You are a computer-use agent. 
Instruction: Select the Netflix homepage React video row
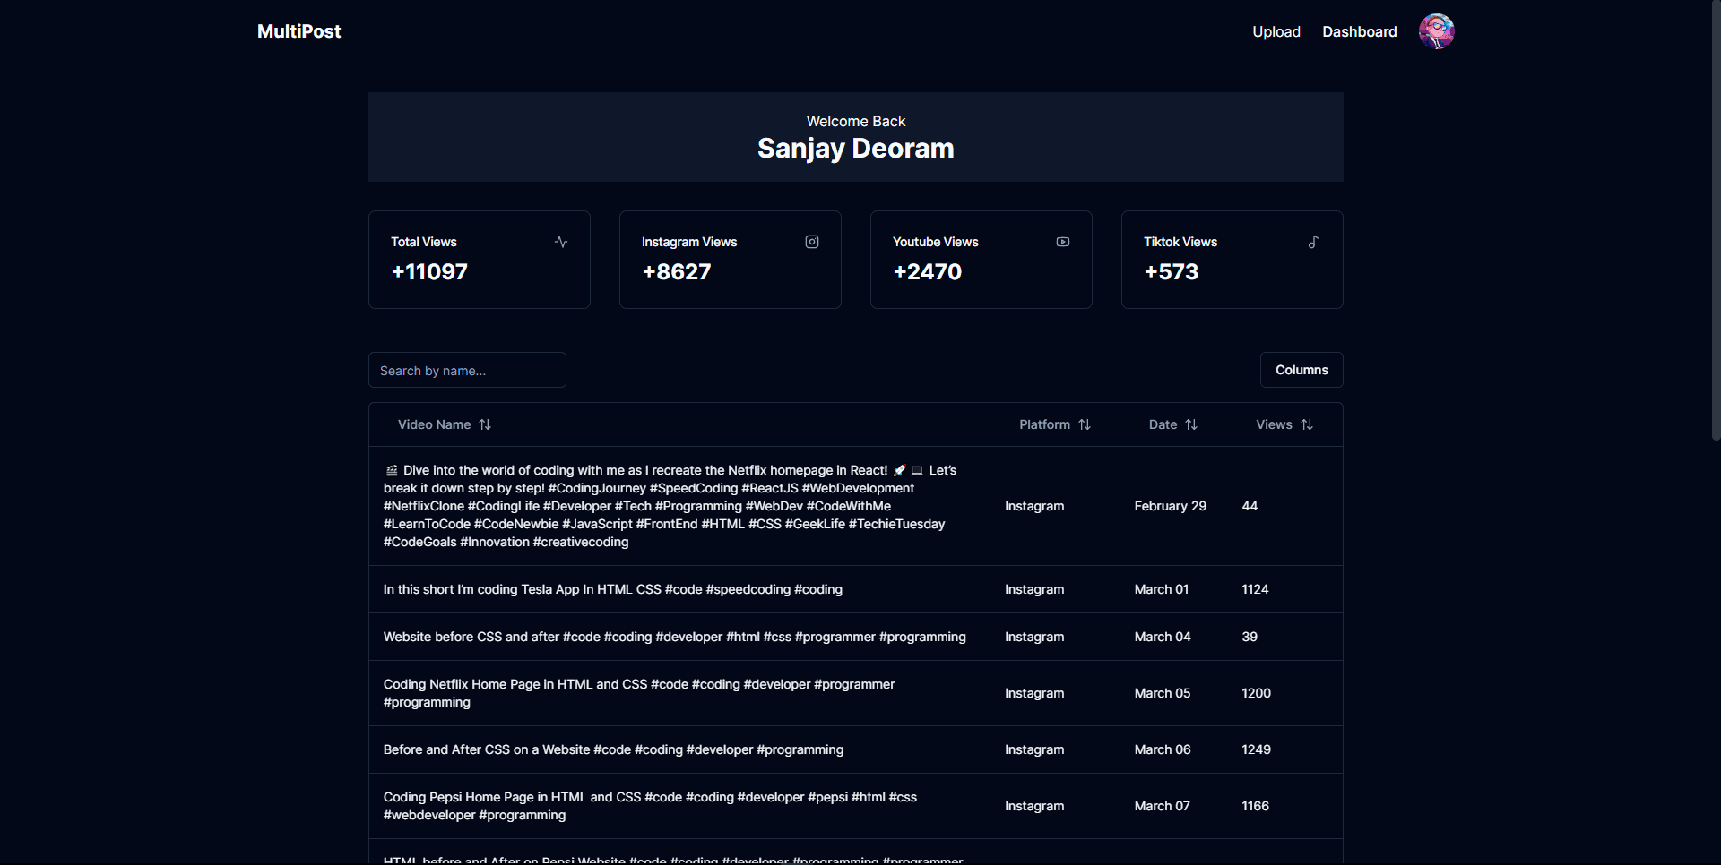[x=856, y=506]
